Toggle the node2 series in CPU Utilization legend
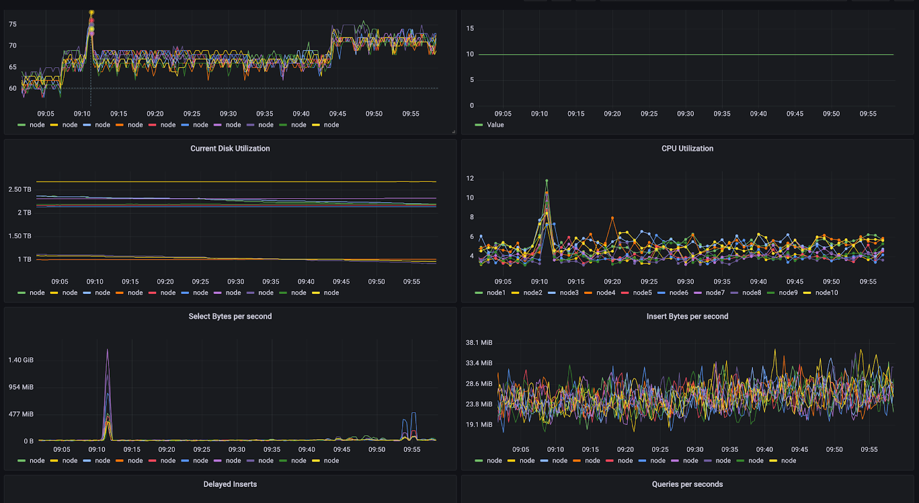This screenshot has height=503, width=919. pyautogui.click(x=532, y=293)
